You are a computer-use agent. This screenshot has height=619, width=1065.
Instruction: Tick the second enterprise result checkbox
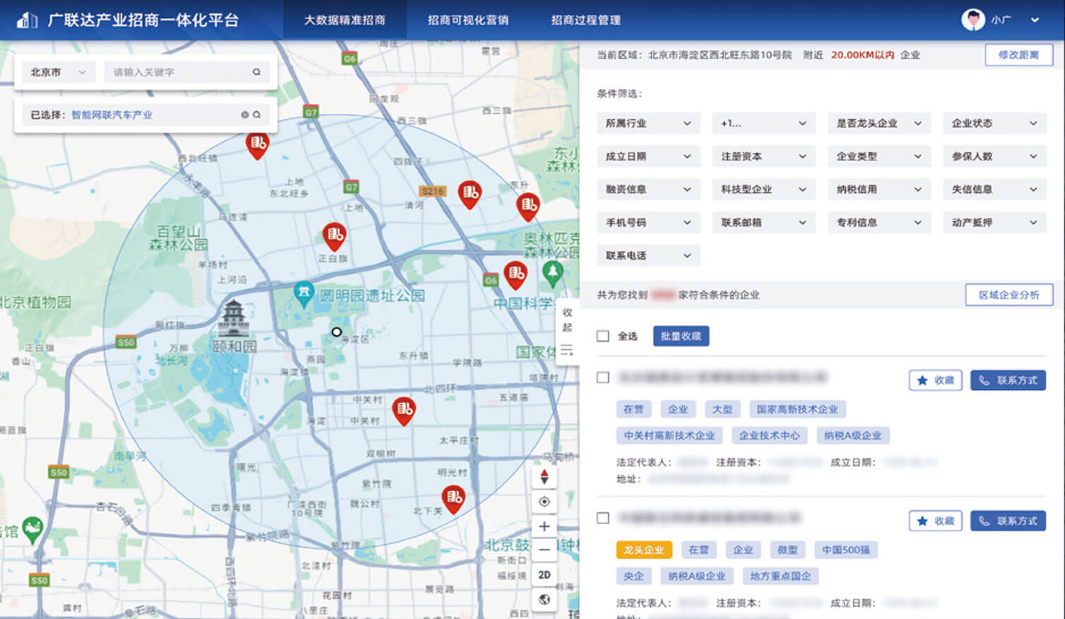coord(602,518)
